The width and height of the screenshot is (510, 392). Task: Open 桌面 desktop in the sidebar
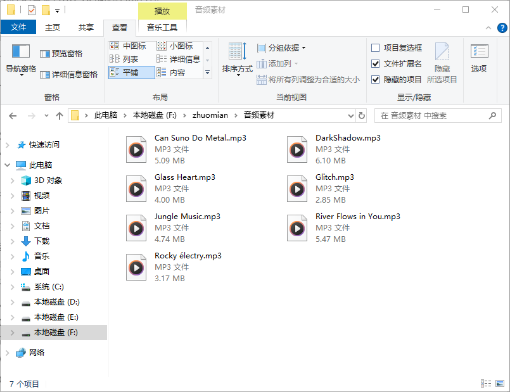click(x=42, y=272)
